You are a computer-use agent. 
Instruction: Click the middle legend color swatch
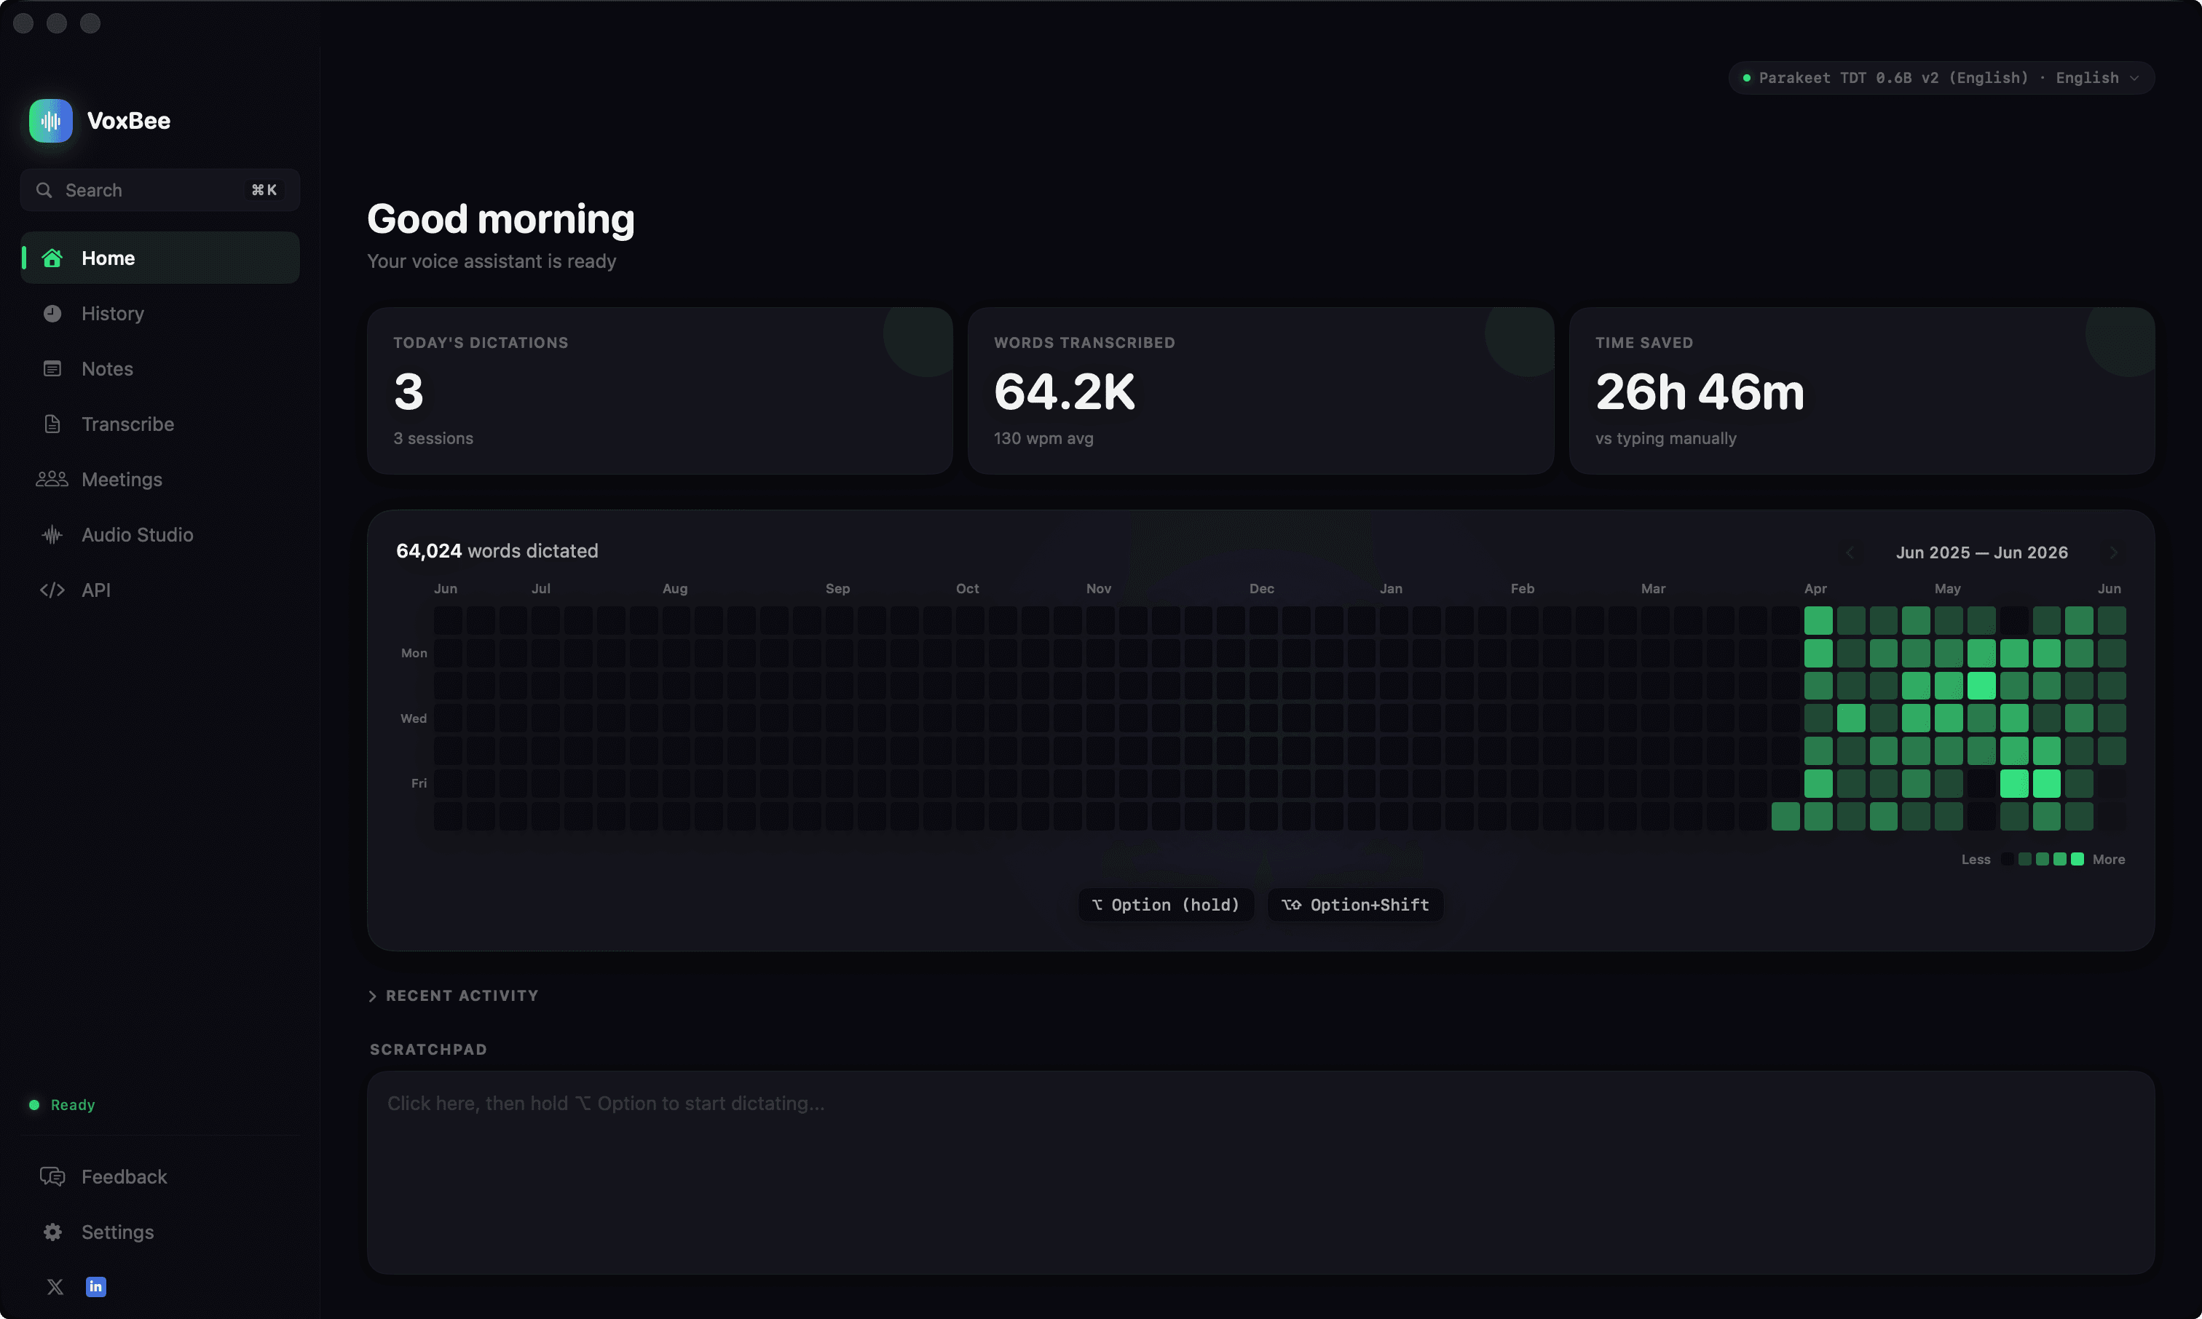2042,859
